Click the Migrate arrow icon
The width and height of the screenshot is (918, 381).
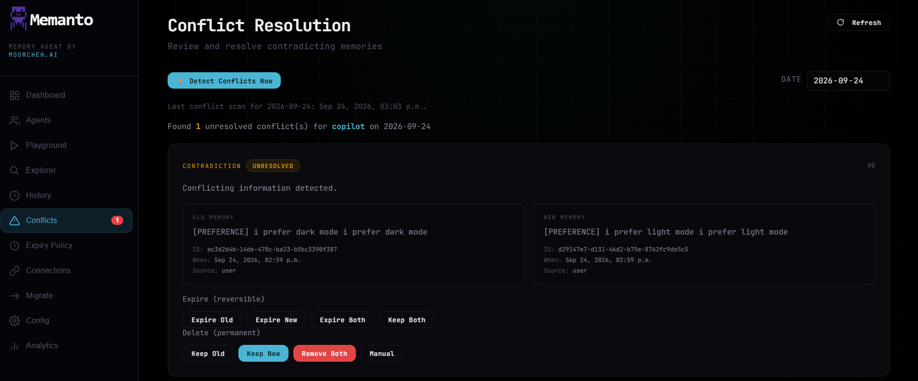pyautogui.click(x=14, y=296)
